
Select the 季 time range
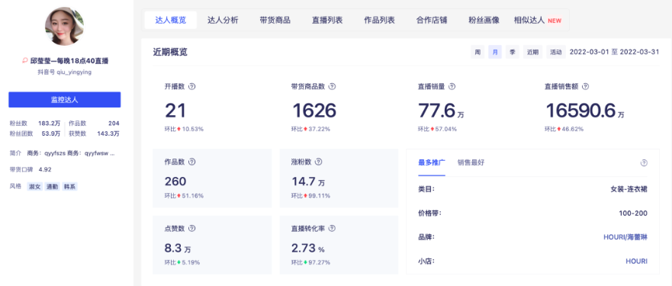(512, 52)
